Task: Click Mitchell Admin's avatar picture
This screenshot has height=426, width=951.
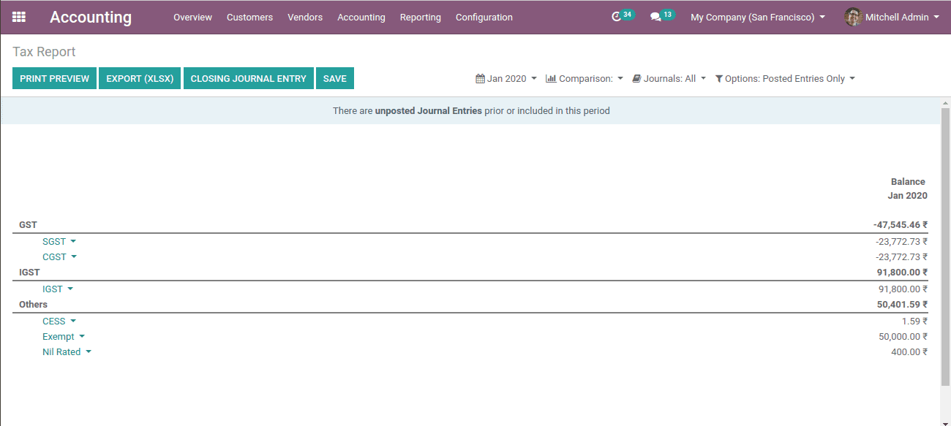Action: pos(853,17)
